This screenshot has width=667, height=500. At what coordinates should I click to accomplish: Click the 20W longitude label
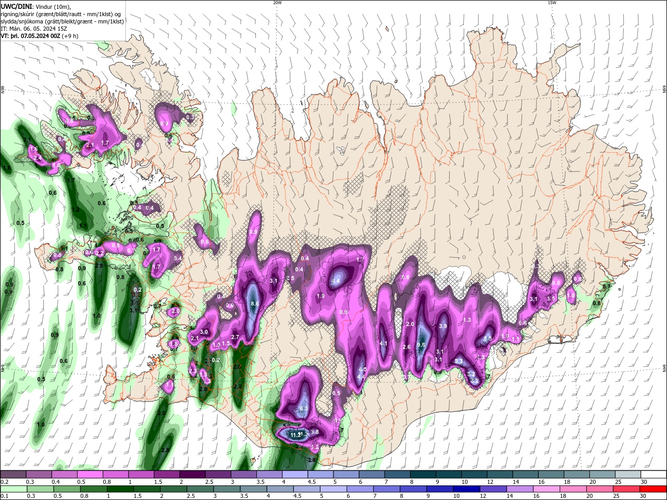[x=277, y=3]
